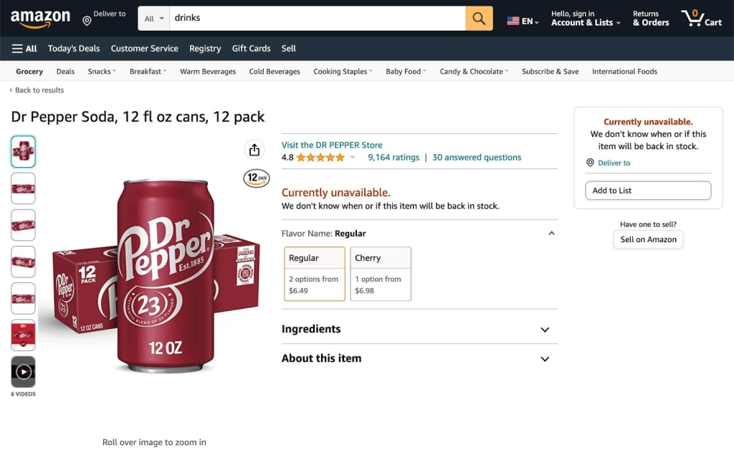Image resolution: width=734 pixels, height=468 pixels.
Task: Click the Amazon logo
Action: coord(40,19)
